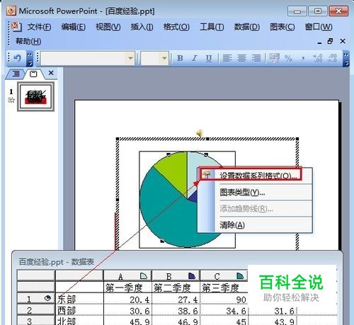Open 编辑(E) menu

tap(74, 27)
